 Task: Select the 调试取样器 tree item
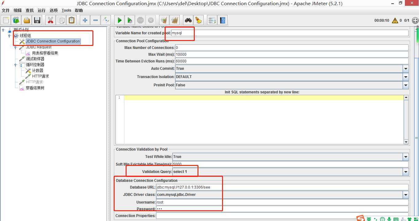coord(35,59)
